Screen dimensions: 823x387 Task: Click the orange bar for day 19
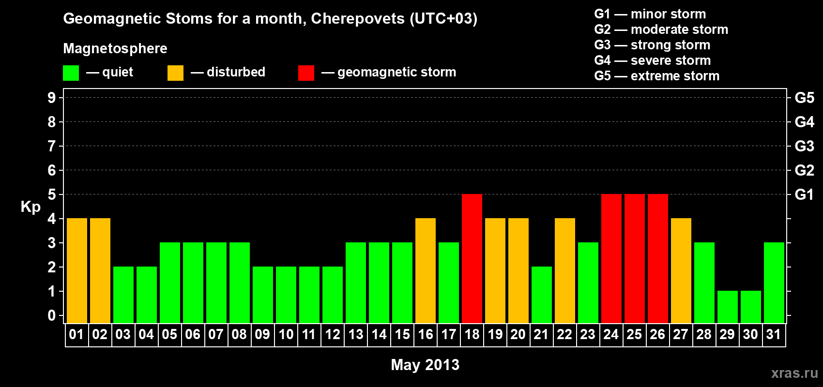coord(495,270)
